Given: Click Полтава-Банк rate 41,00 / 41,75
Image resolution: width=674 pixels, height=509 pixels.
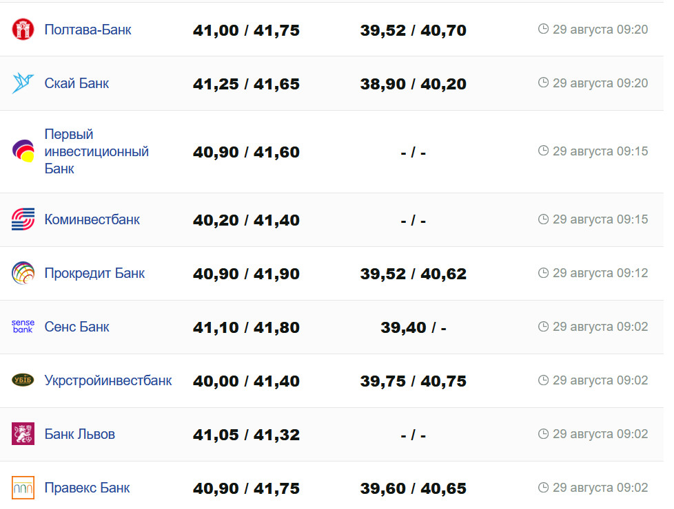Looking at the screenshot, I should (246, 30).
